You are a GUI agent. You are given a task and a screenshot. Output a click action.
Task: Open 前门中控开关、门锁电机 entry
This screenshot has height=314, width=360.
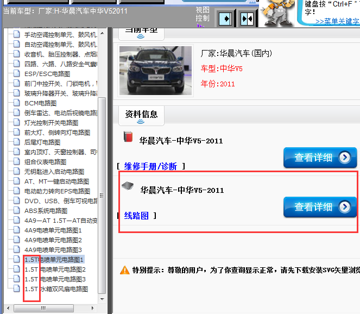point(61,84)
